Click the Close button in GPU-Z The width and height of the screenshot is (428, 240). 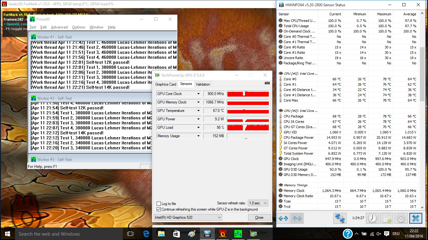pyautogui.click(x=259, y=217)
